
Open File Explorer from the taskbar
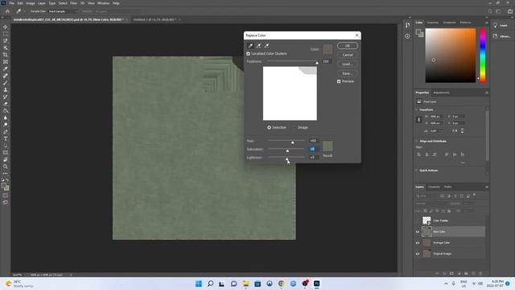pyautogui.click(x=245, y=284)
